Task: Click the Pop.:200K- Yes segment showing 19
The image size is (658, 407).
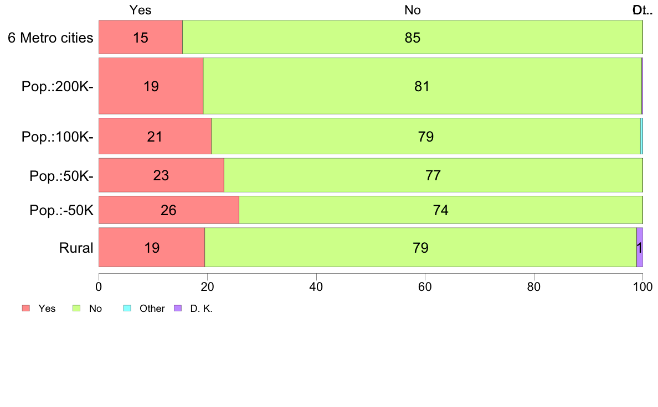Action: tap(151, 86)
